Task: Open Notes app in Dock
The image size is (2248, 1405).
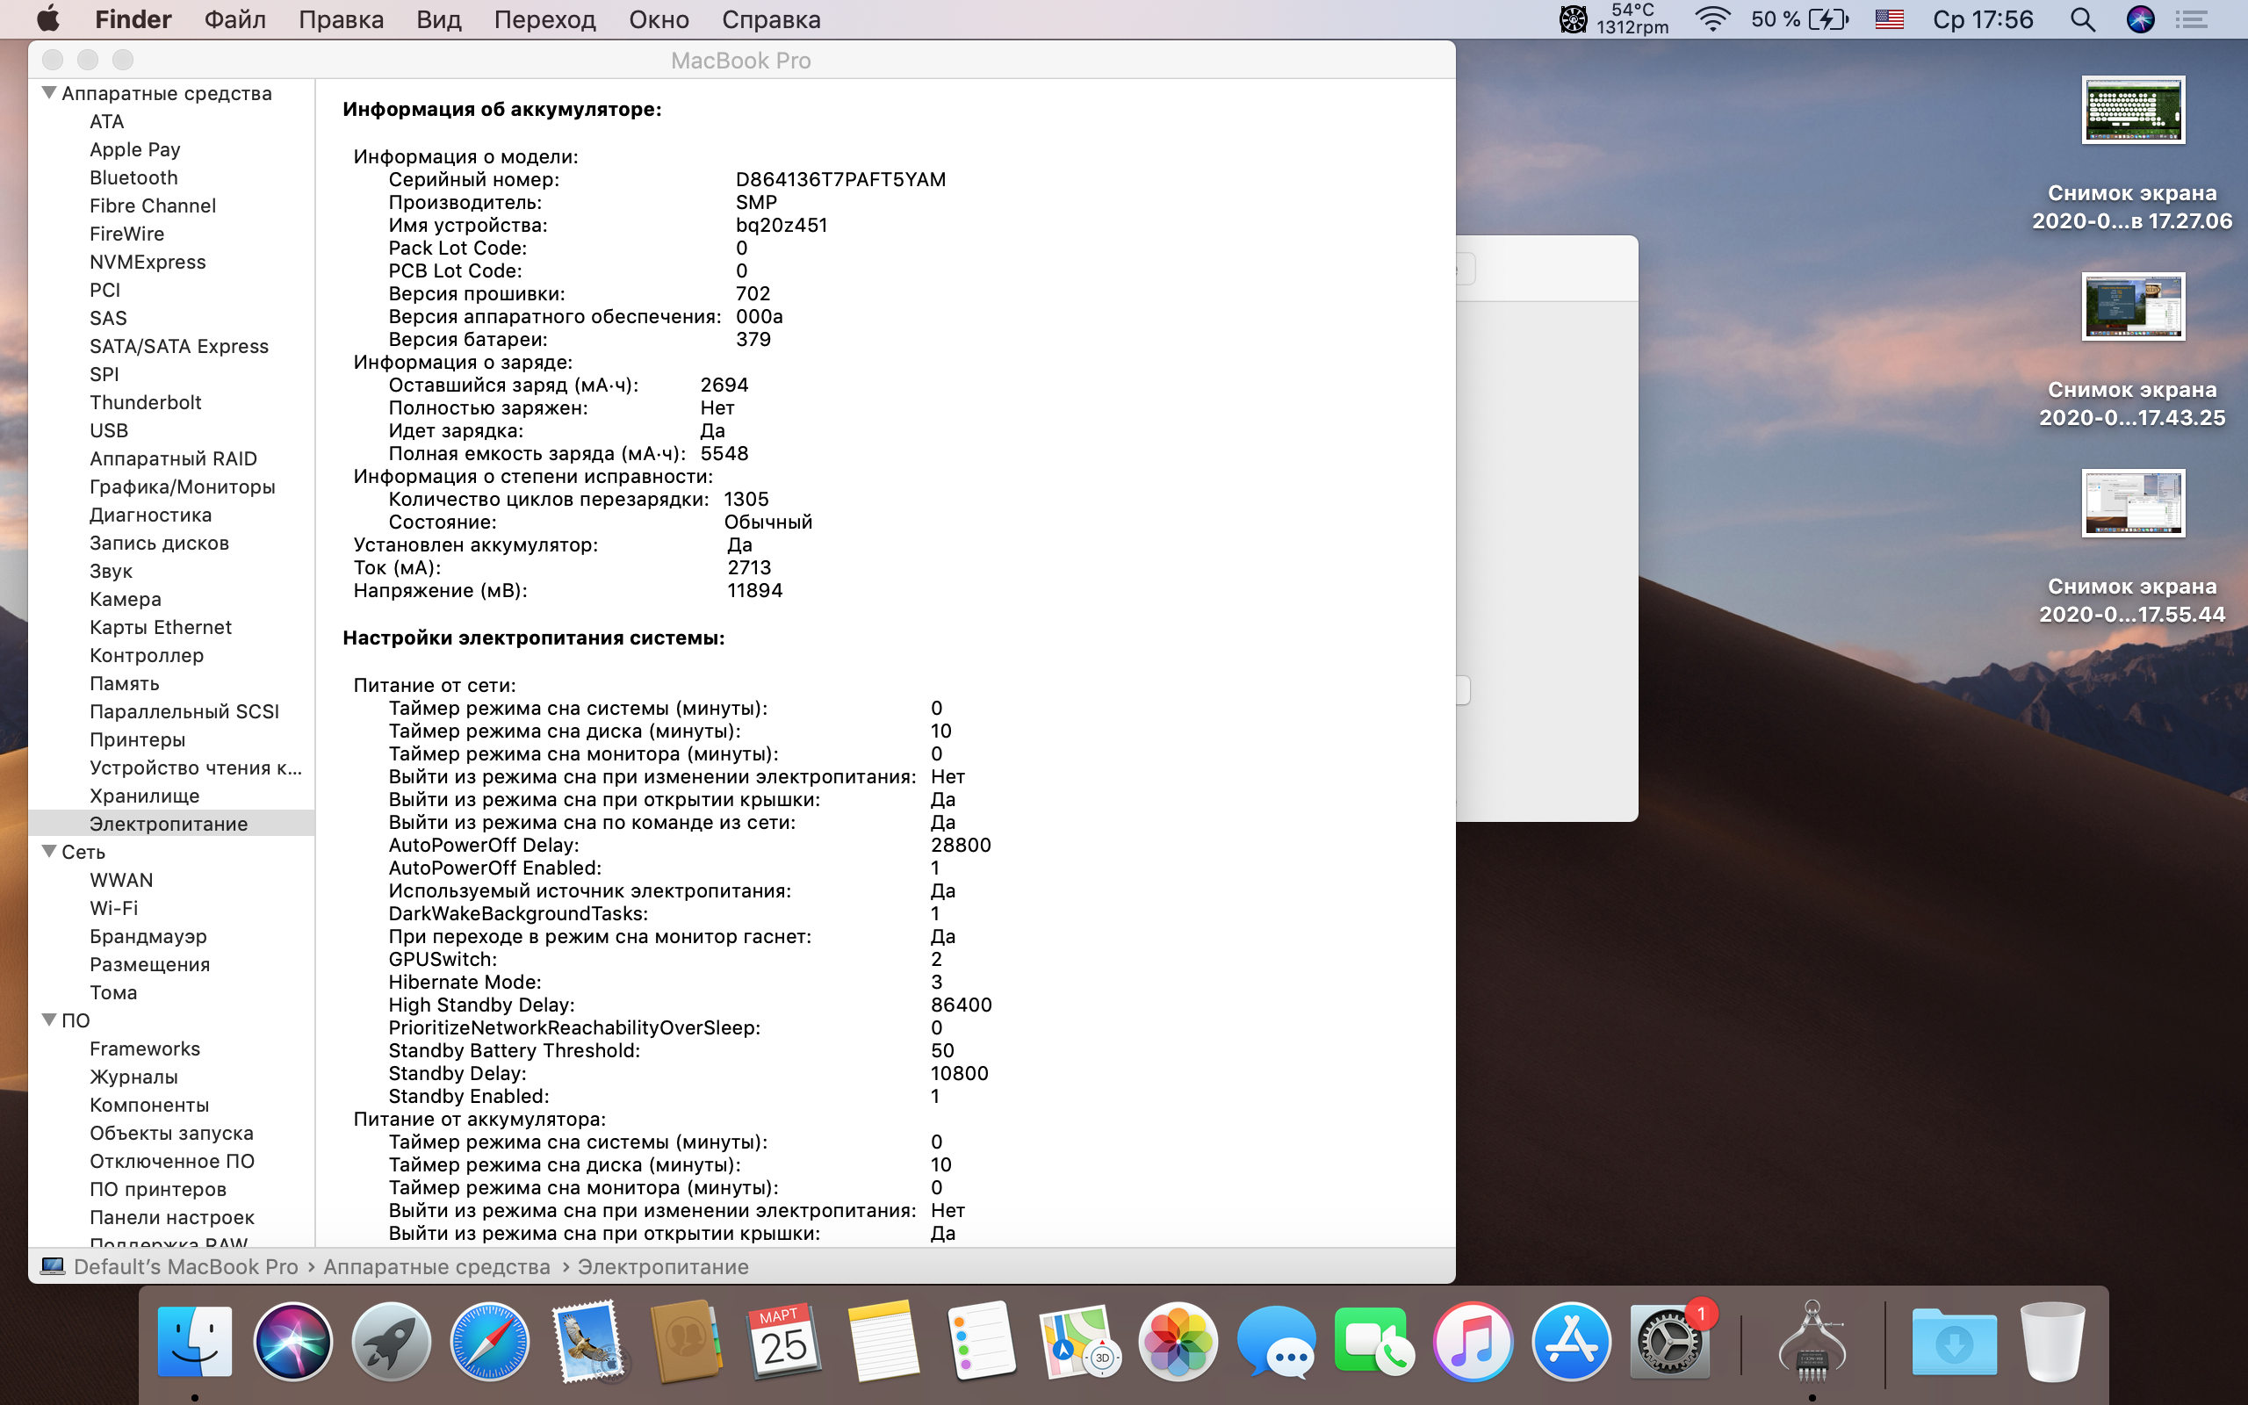Action: (x=883, y=1342)
